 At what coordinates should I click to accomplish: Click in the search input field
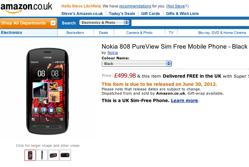(x=190, y=23)
